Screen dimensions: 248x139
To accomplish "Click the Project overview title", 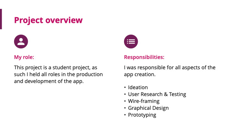I will tap(48, 20).
